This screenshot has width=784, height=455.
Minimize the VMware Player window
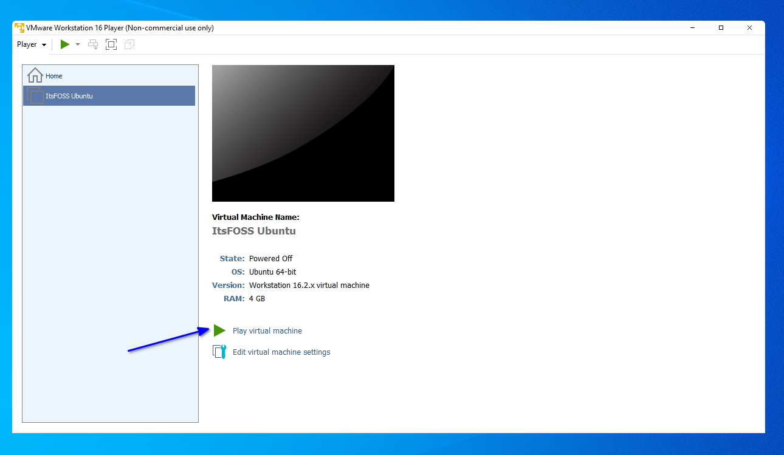pos(693,28)
